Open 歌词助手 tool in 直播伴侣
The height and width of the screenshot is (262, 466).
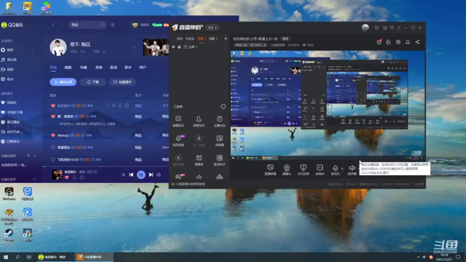[220, 160]
